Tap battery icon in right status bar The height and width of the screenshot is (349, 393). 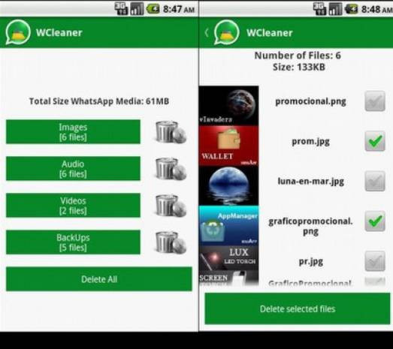coord(351,9)
